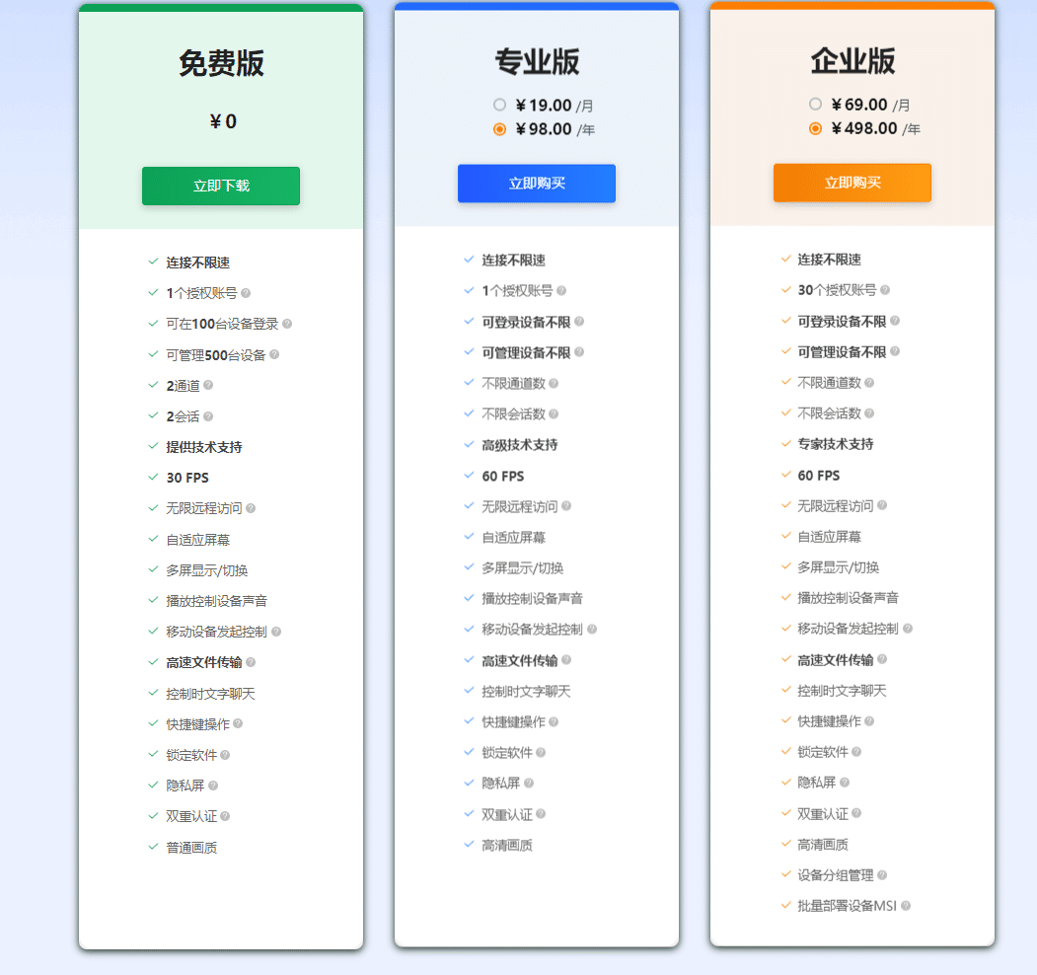
Task: Open help icon beside 可登录设备不限 in 专业版
Action: coord(579,322)
